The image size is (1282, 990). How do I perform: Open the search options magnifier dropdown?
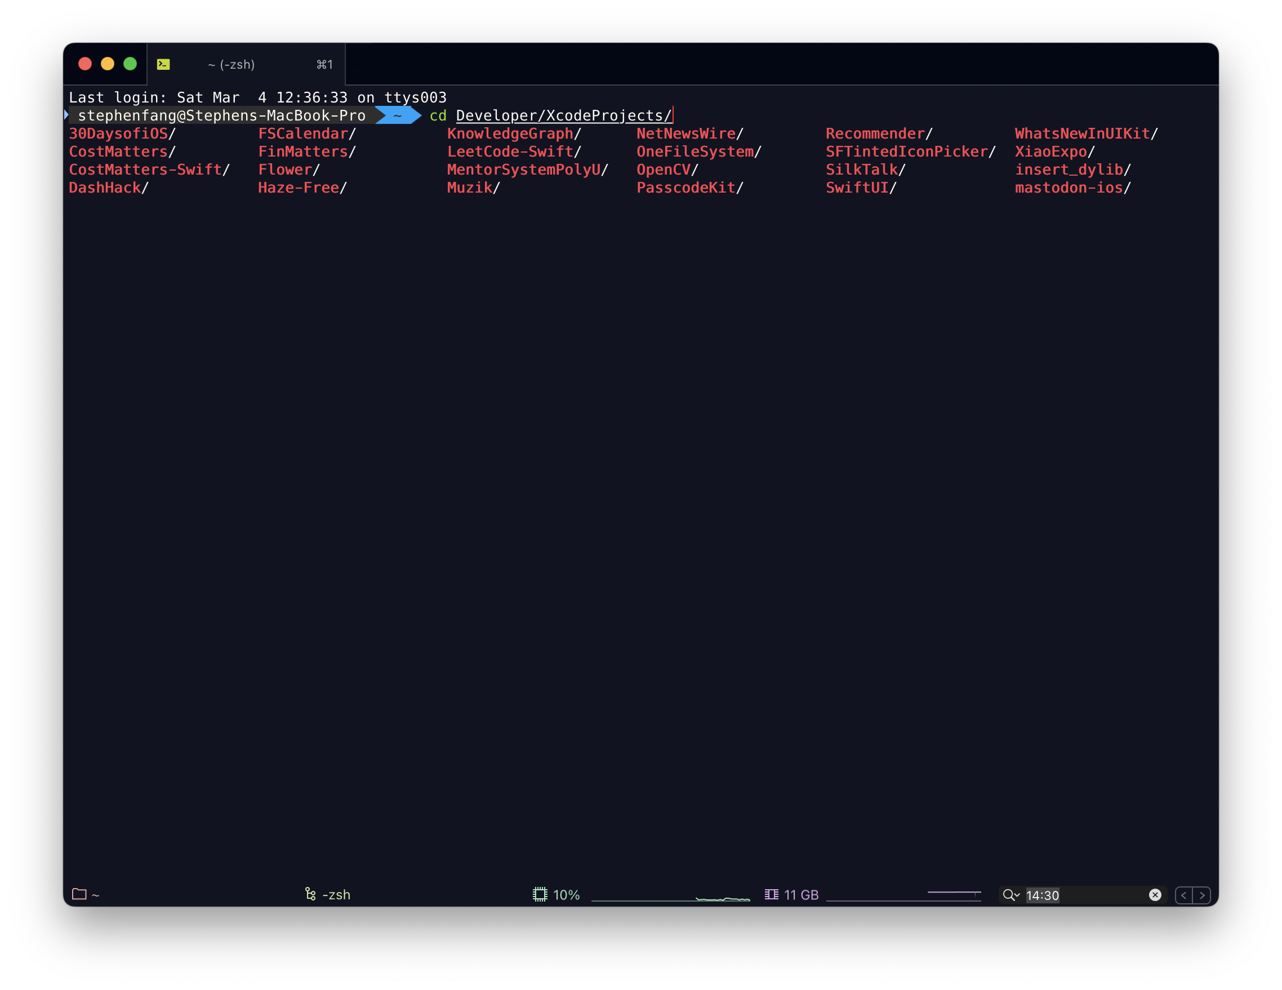coord(1011,895)
